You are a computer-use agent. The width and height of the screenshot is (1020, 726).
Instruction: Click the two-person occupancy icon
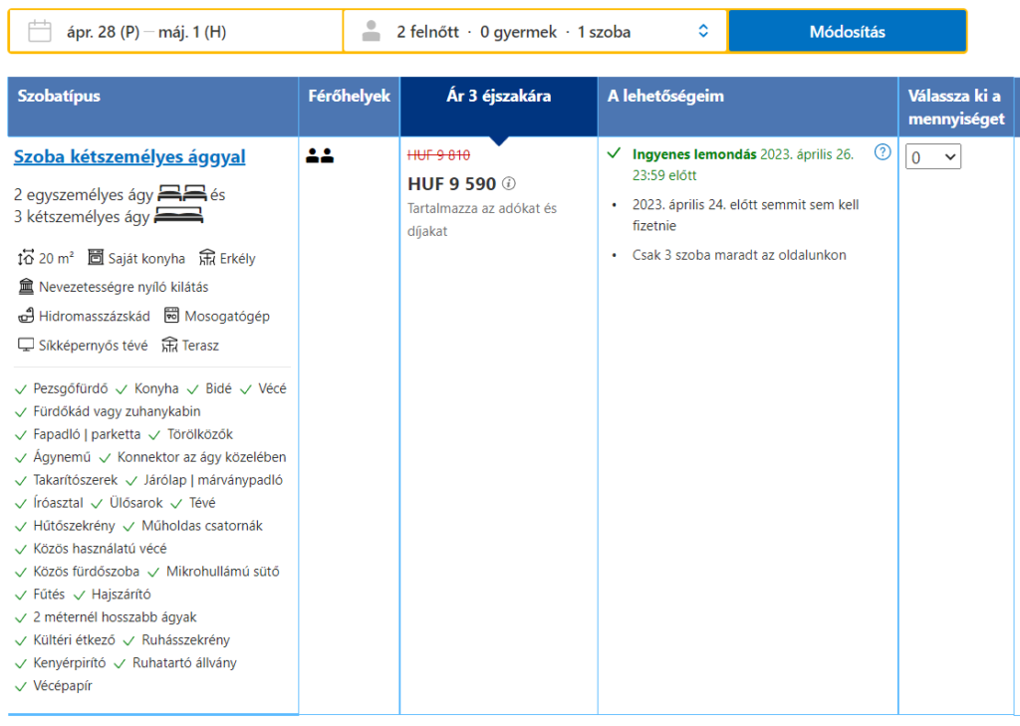tap(320, 155)
